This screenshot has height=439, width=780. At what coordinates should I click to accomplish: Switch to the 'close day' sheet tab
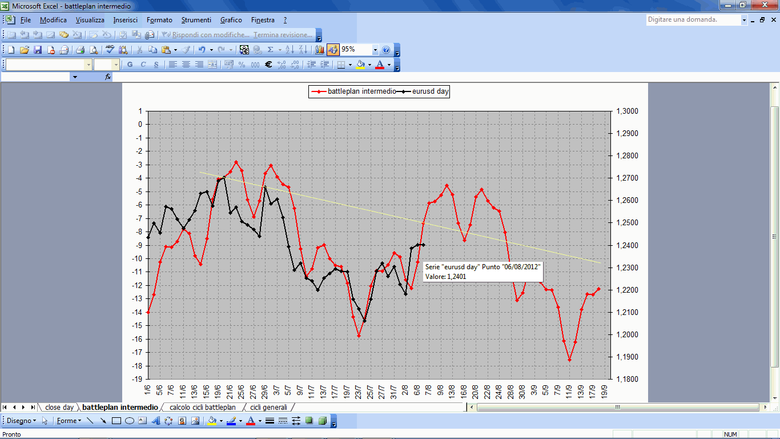[59, 408]
